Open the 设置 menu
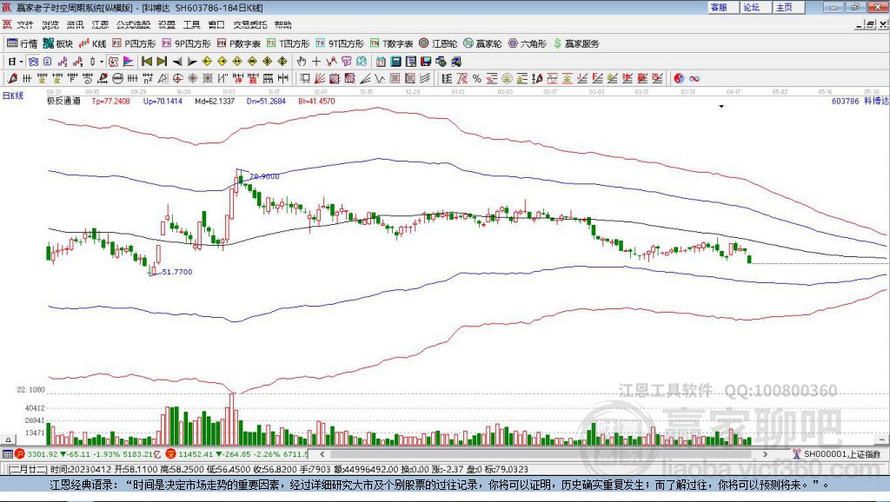 click(167, 24)
